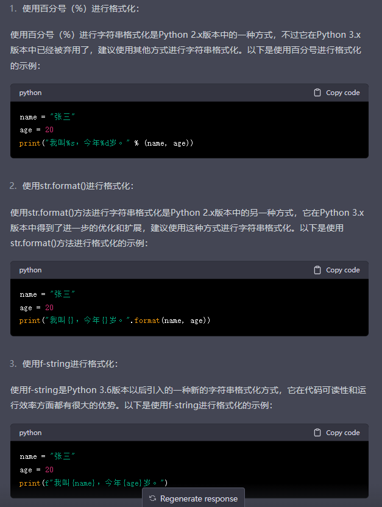
Task: Click inside the str.format code block area
Action: click(122, 308)
